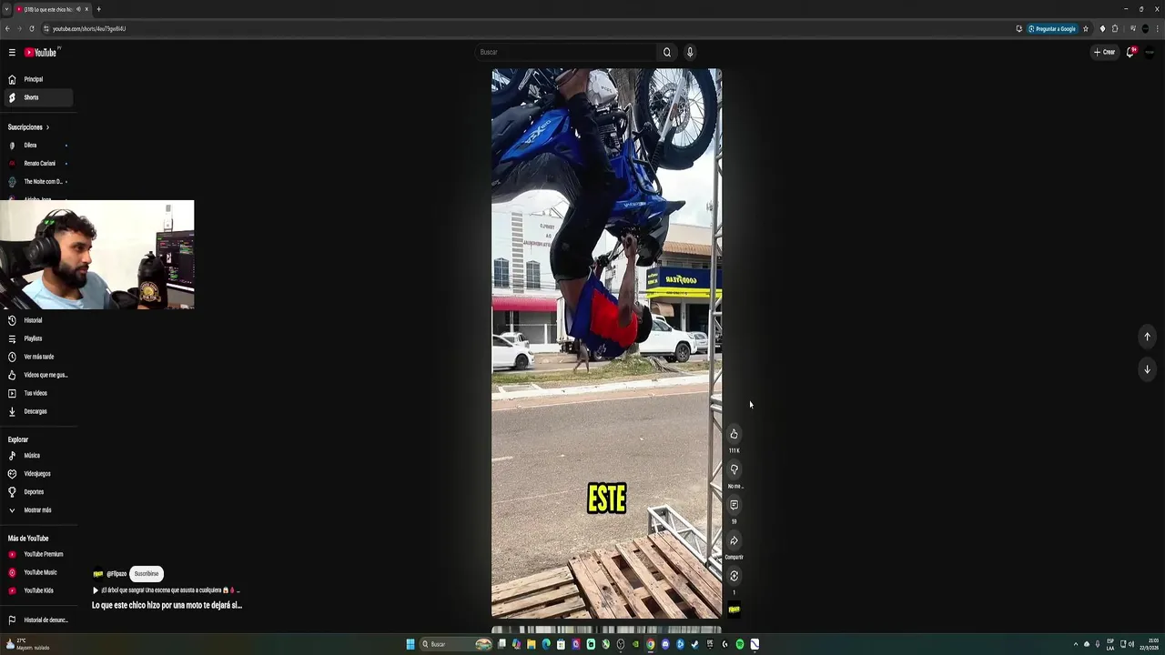This screenshot has width=1165, height=655.
Task: Open a new browser tab
Action: pos(98,9)
